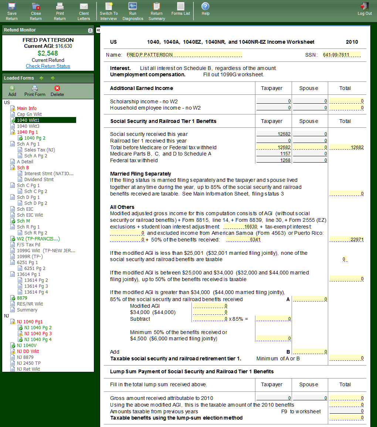Open the Return Summary
Viewport: 377px width, 427px height.
157,11
